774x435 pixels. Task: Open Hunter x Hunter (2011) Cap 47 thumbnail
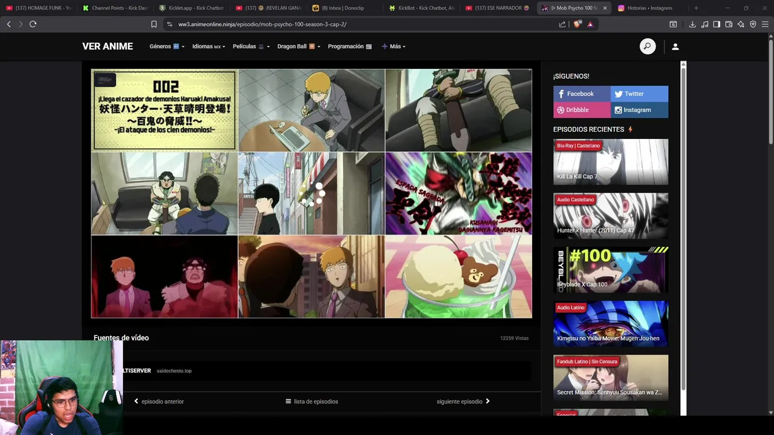tap(611, 216)
